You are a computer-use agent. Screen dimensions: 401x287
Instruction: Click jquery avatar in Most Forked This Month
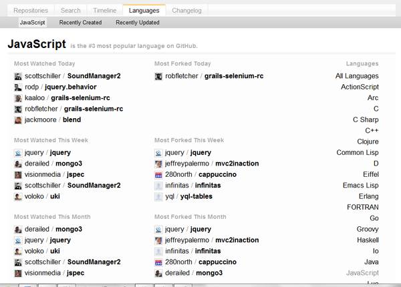pyautogui.click(x=158, y=230)
